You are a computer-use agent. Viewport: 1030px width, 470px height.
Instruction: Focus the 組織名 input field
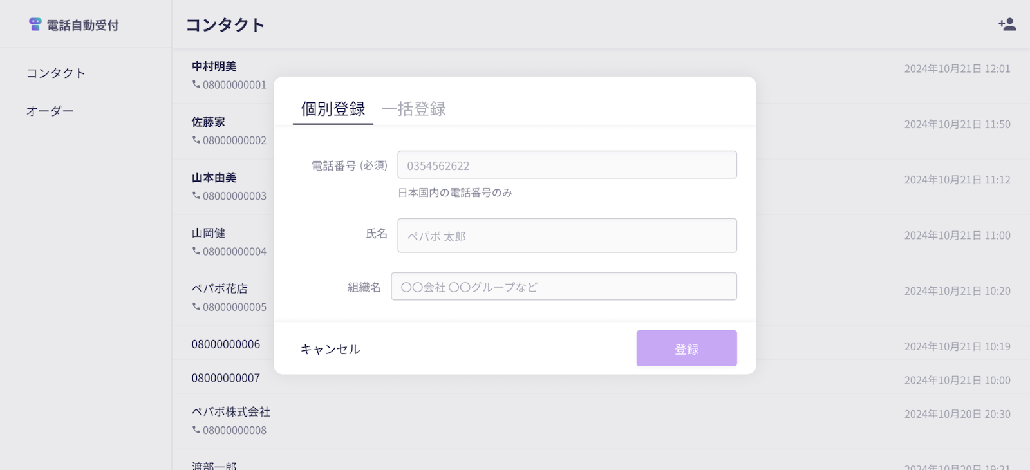coord(564,287)
